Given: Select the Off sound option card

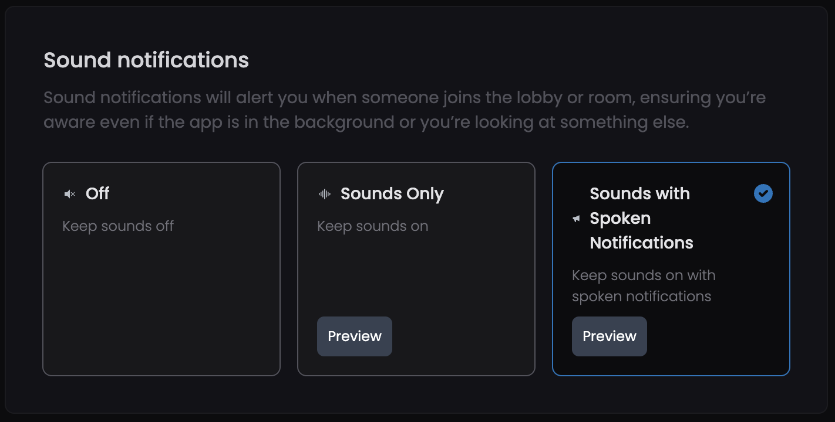Looking at the screenshot, I should coord(161,269).
